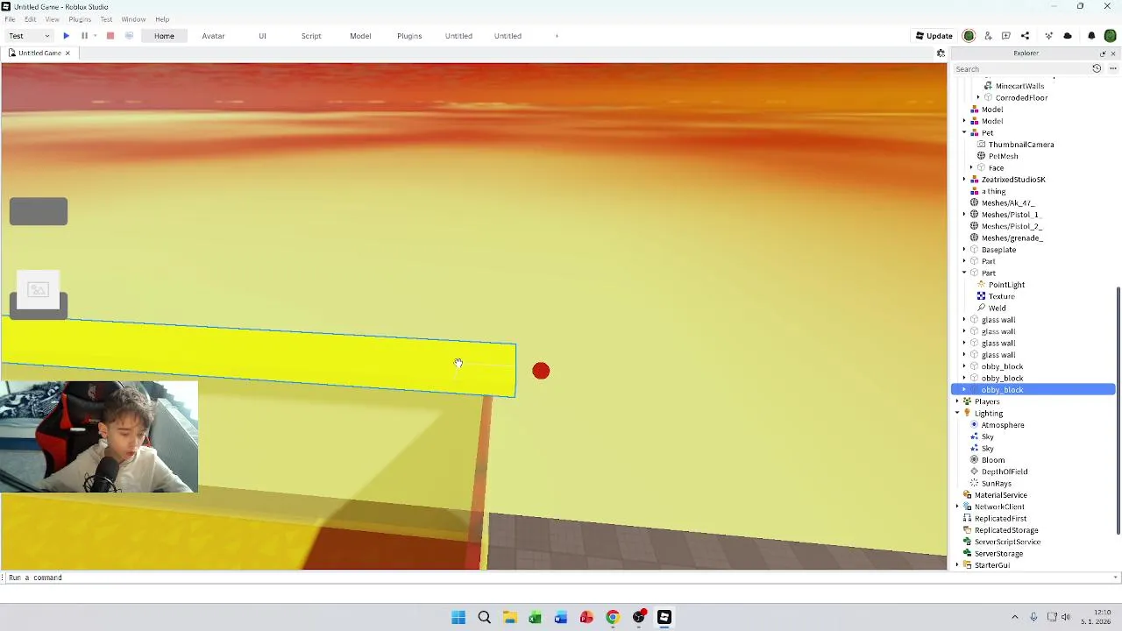Image resolution: width=1122 pixels, height=631 pixels.
Task: Select ThumbnailCamera in Explorer
Action: click(1020, 145)
